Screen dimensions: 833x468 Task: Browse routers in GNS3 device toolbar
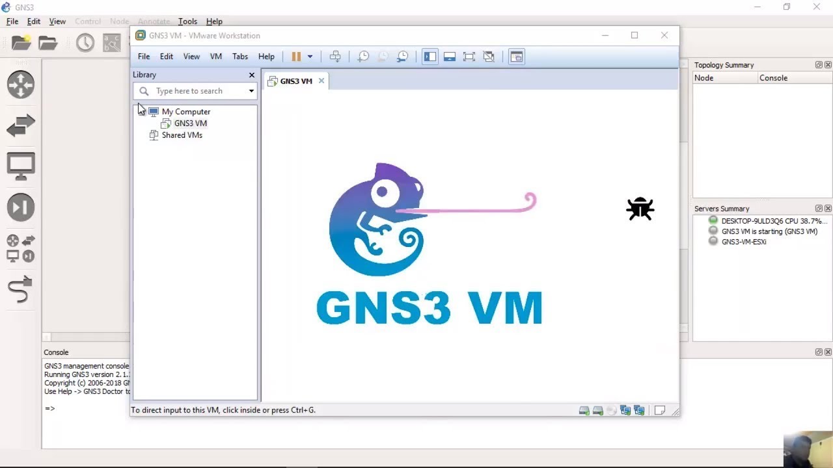click(21, 84)
